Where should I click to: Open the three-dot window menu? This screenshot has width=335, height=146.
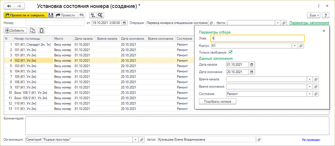click(x=319, y=6)
